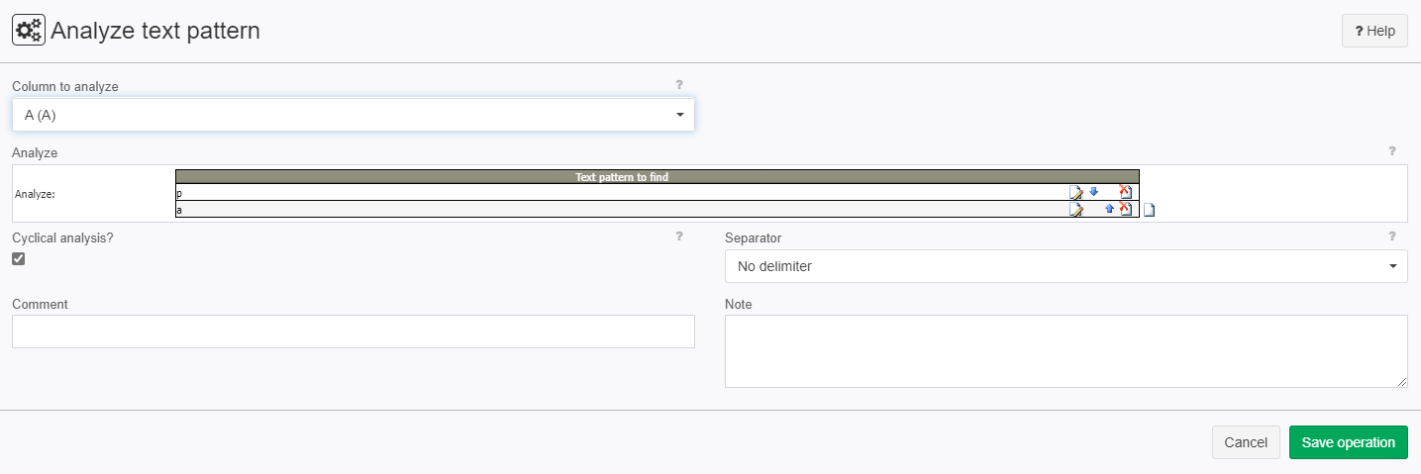Move pattern 'a' up with blue arrow
Screen dimensions: 1421x474
1109,209
